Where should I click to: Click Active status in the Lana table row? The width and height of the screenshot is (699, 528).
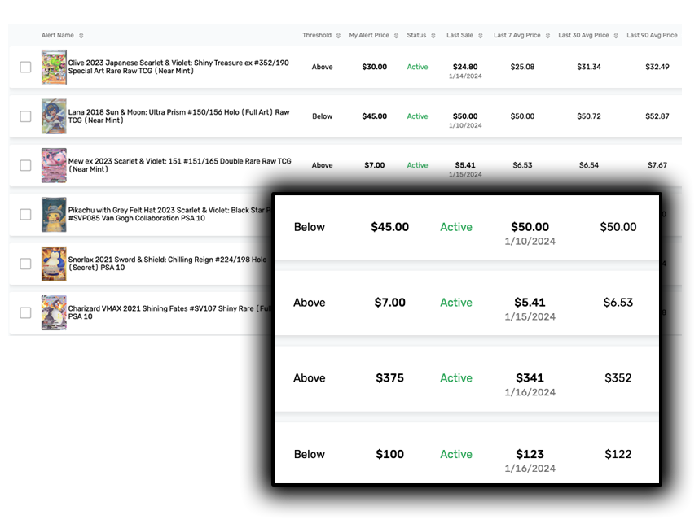(417, 116)
